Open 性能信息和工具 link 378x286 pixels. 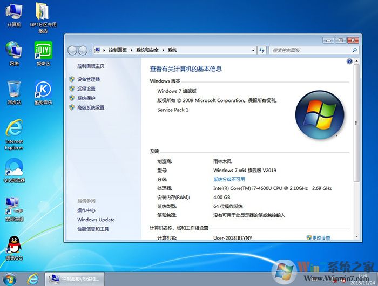tap(93, 229)
